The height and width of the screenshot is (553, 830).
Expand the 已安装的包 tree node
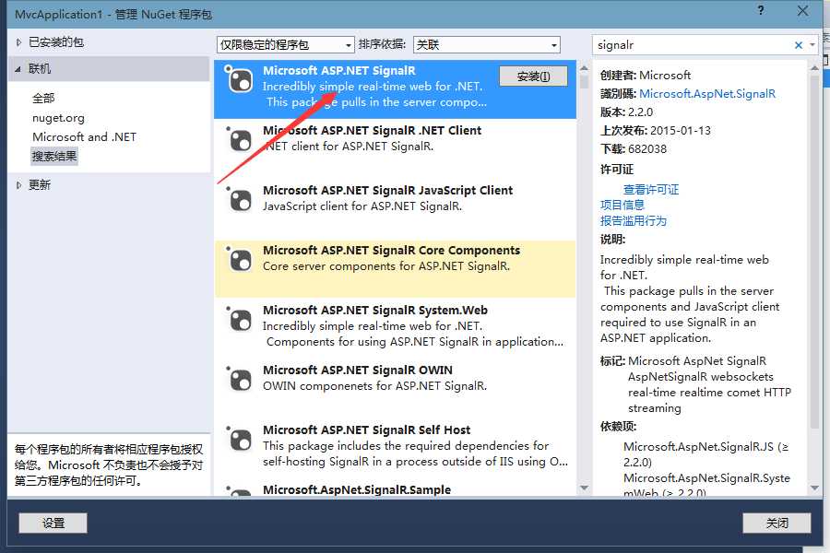tap(18, 42)
